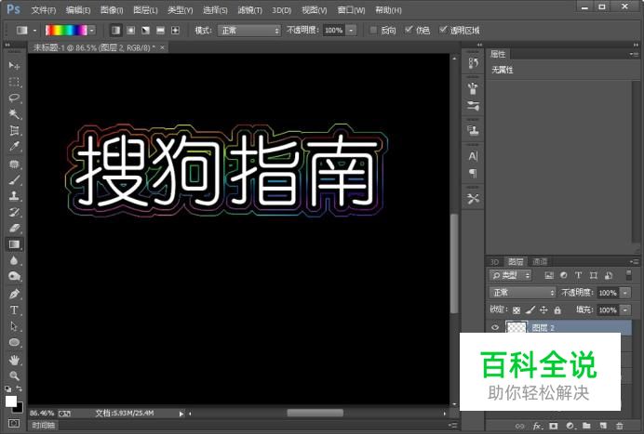The width and height of the screenshot is (644, 434).
Task: Click the new adjustment layer button
Action: pos(570,426)
